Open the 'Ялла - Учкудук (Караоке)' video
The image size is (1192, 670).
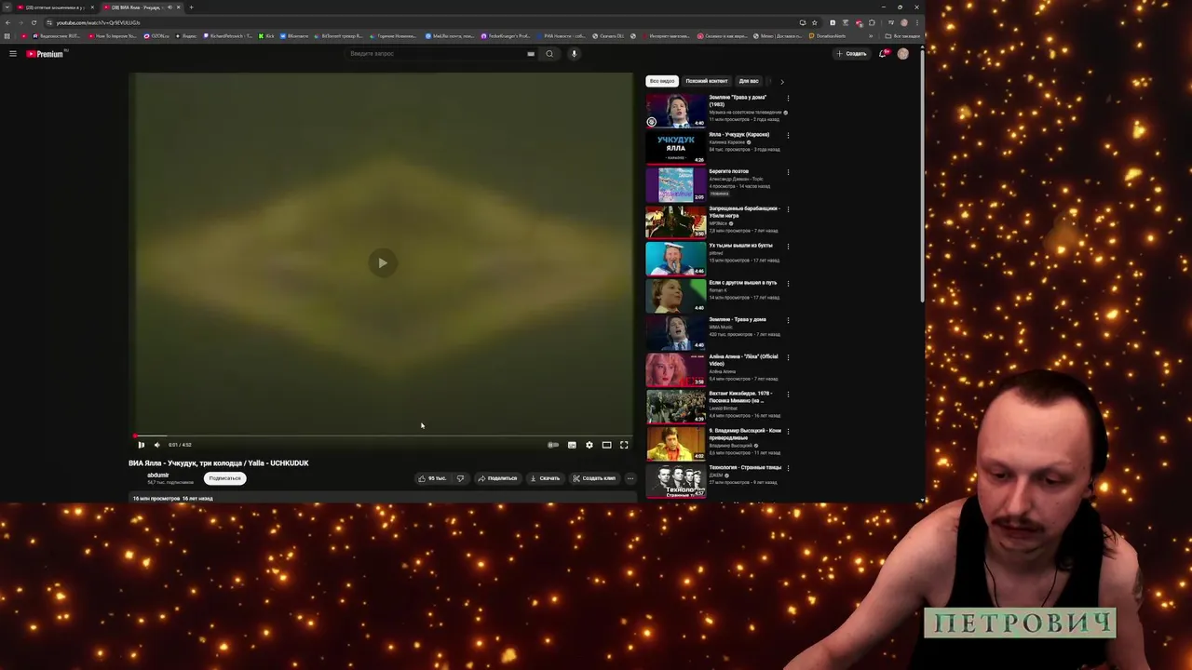click(x=738, y=134)
